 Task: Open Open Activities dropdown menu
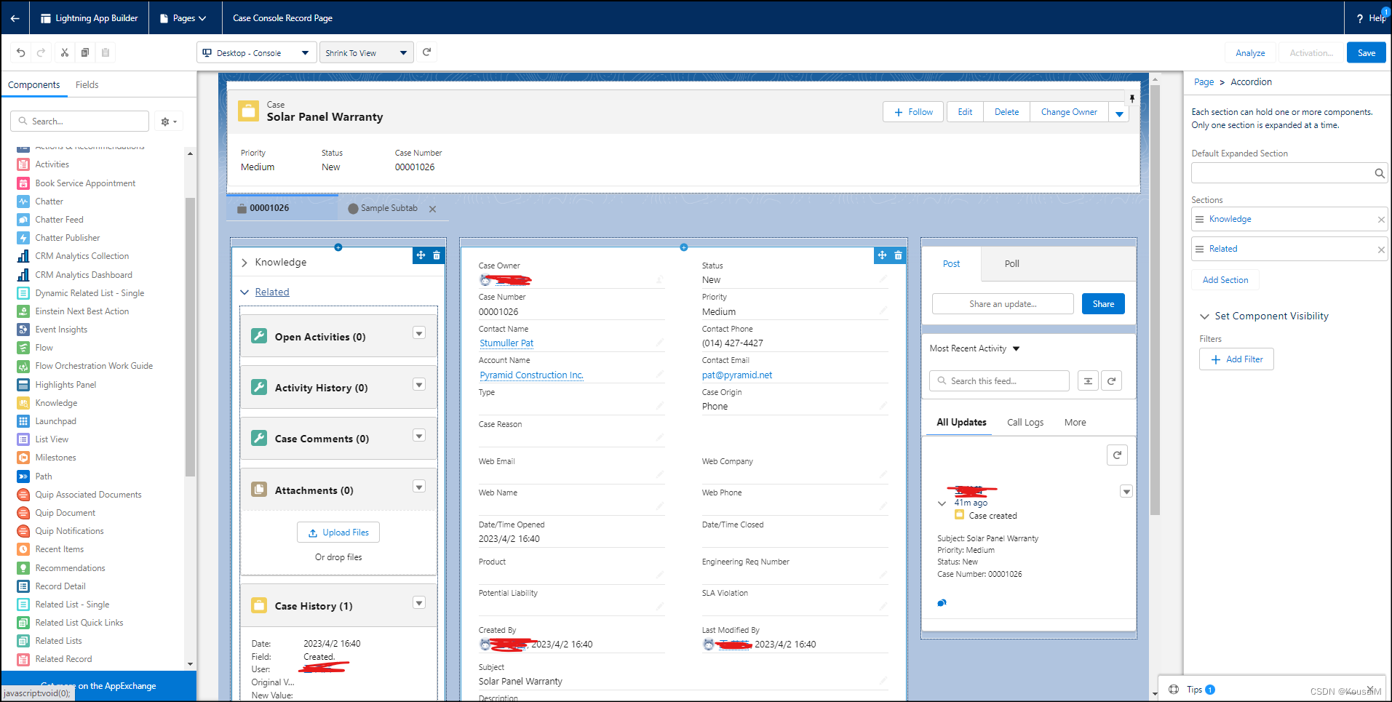[x=419, y=333]
